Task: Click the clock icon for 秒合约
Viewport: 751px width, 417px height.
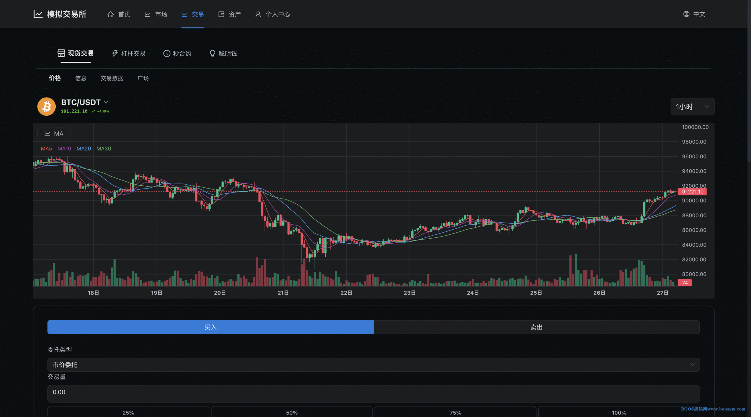Action: 167,53
